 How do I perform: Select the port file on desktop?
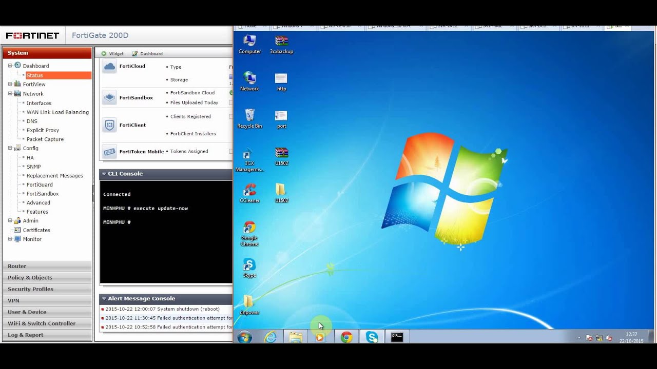281,119
